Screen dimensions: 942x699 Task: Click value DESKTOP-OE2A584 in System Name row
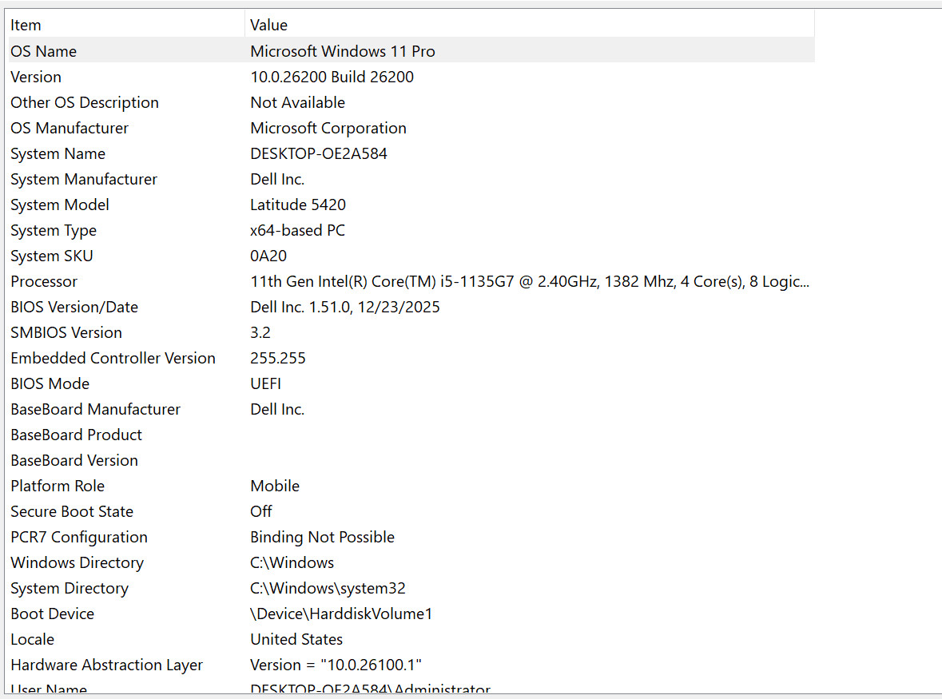[319, 153]
